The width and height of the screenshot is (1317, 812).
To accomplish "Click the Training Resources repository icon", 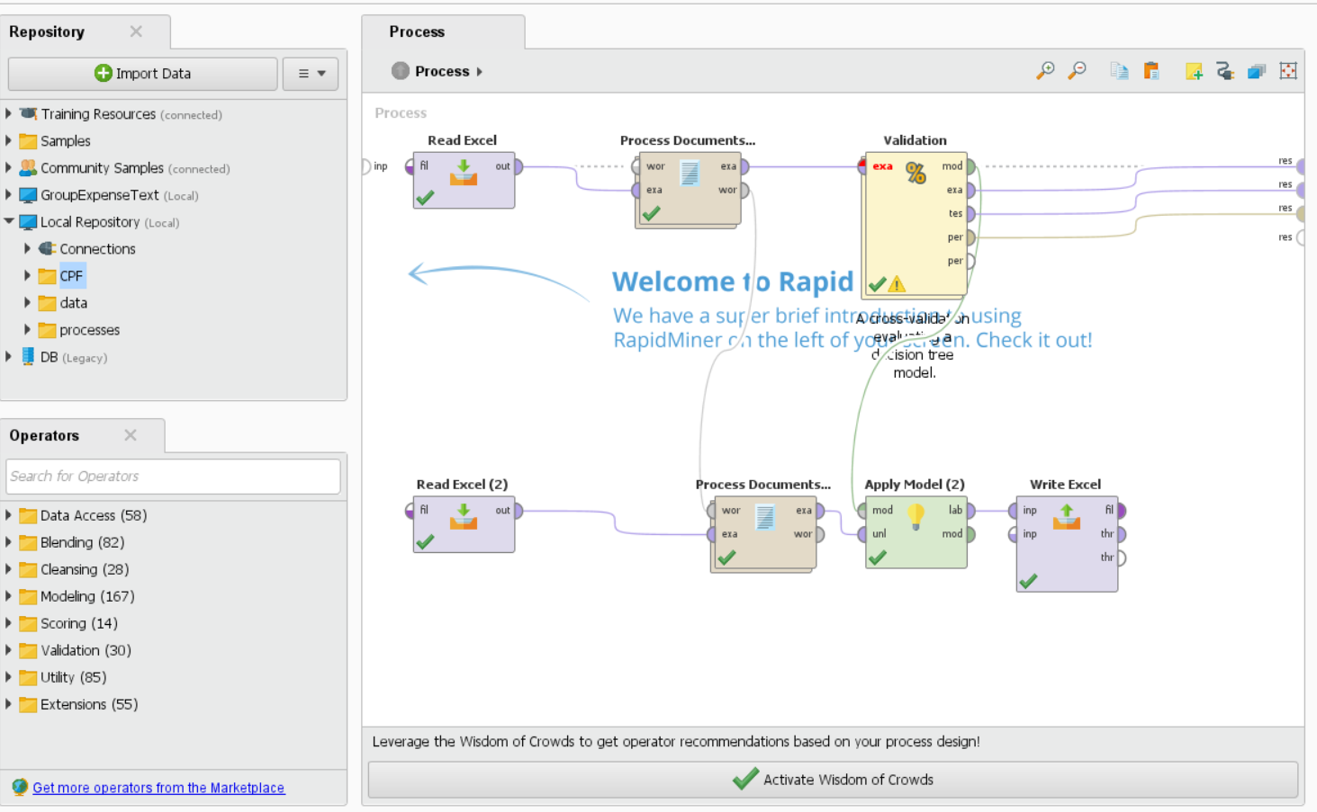I will tap(28, 114).
